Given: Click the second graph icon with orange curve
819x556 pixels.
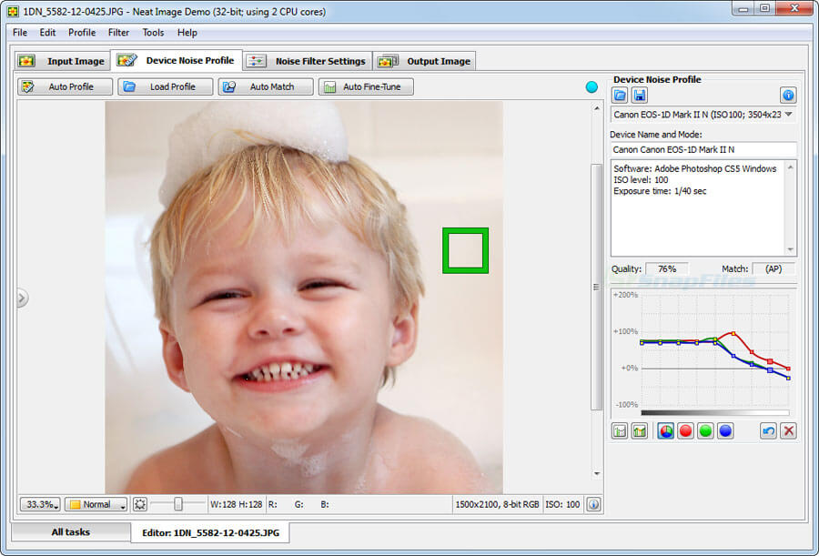Looking at the screenshot, I should pos(640,431).
